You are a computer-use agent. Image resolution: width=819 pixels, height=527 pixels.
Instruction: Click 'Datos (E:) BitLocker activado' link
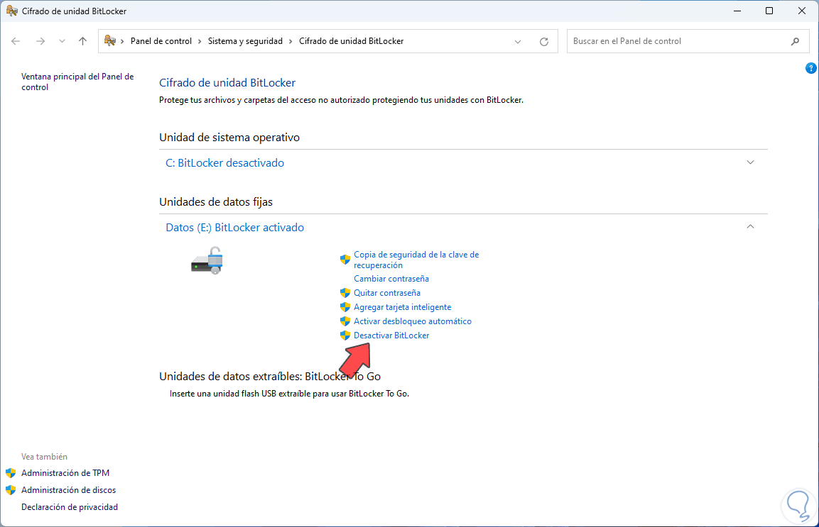point(234,228)
